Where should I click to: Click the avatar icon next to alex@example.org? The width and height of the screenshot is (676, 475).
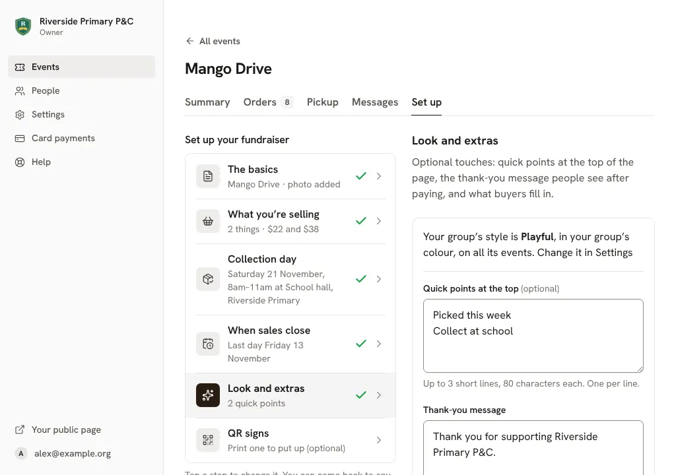(20, 453)
